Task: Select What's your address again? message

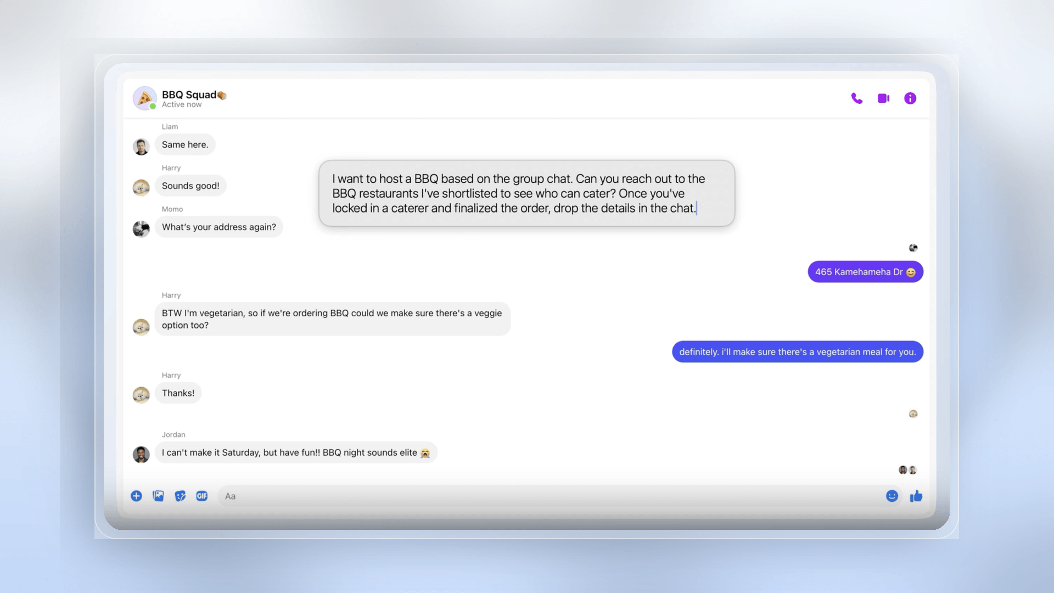Action: (219, 227)
